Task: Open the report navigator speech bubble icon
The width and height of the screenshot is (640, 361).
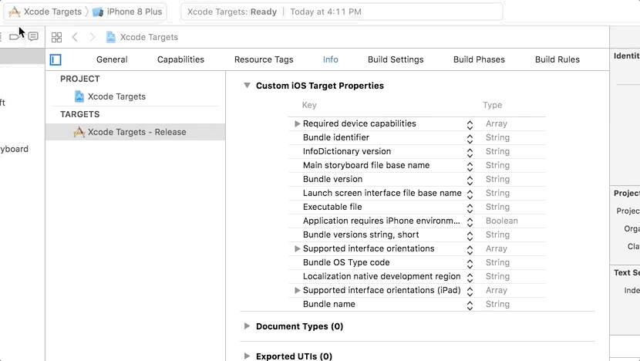Action: coord(33,37)
